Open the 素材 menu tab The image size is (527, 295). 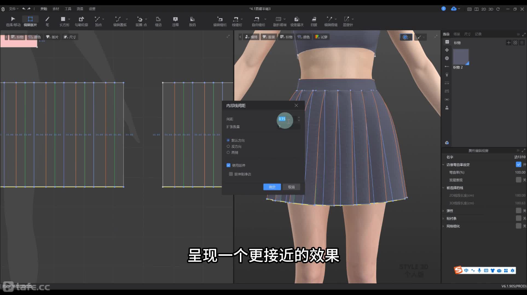tap(56, 9)
